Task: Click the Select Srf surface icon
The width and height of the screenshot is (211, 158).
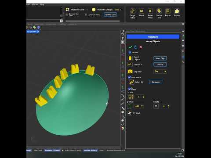Action: 132,82
